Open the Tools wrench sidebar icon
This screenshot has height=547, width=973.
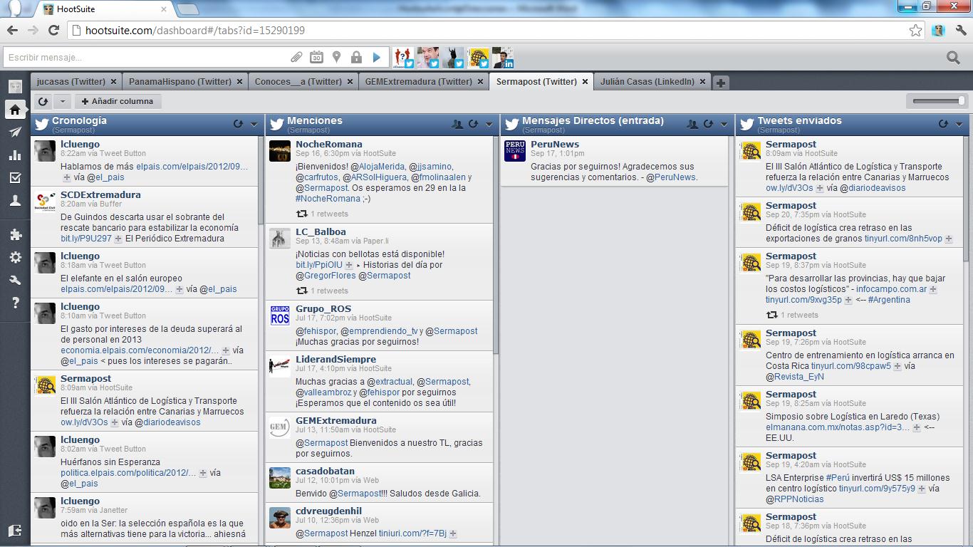[15, 281]
